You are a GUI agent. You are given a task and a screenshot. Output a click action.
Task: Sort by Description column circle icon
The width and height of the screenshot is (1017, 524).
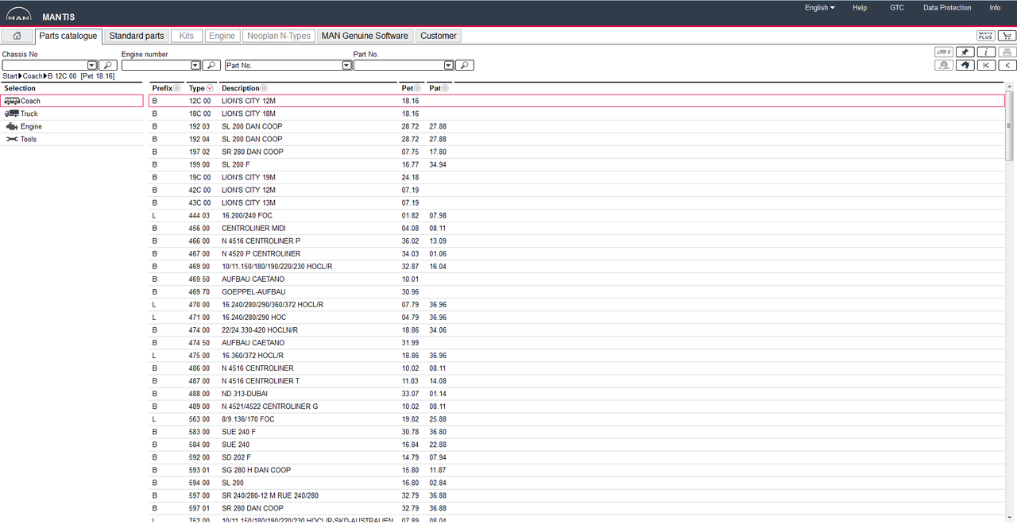click(x=264, y=88)
